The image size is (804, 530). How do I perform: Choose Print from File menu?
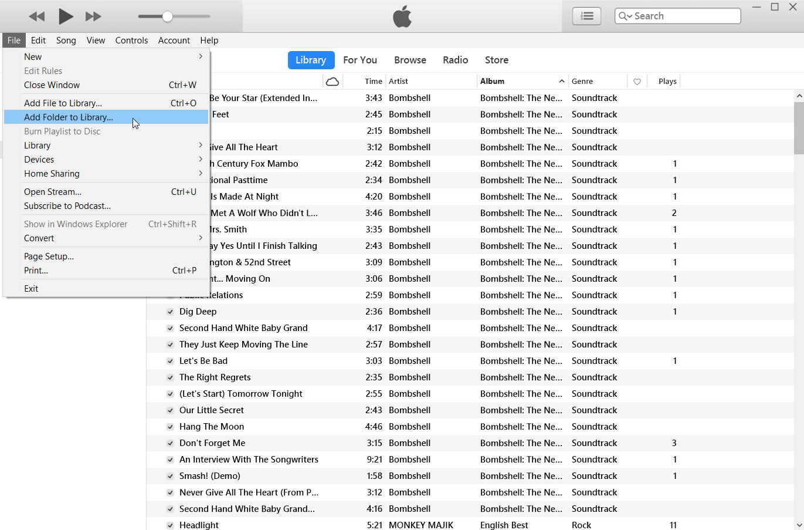click(x=106, y=271)
